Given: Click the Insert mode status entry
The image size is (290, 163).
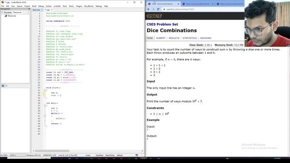Looking at the screenshot, I should (88, 155).
